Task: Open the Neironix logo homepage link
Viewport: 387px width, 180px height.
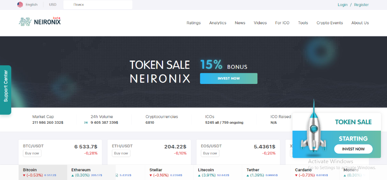Action: (40, 22)
